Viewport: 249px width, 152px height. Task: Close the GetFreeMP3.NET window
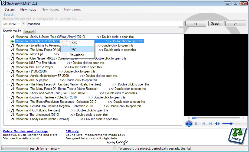point(244,4)
